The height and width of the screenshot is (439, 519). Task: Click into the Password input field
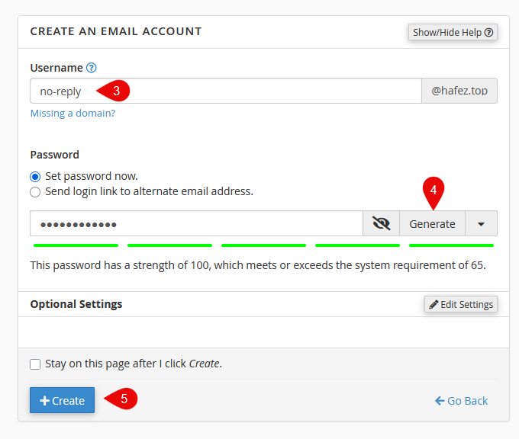[x=196, y=223]
